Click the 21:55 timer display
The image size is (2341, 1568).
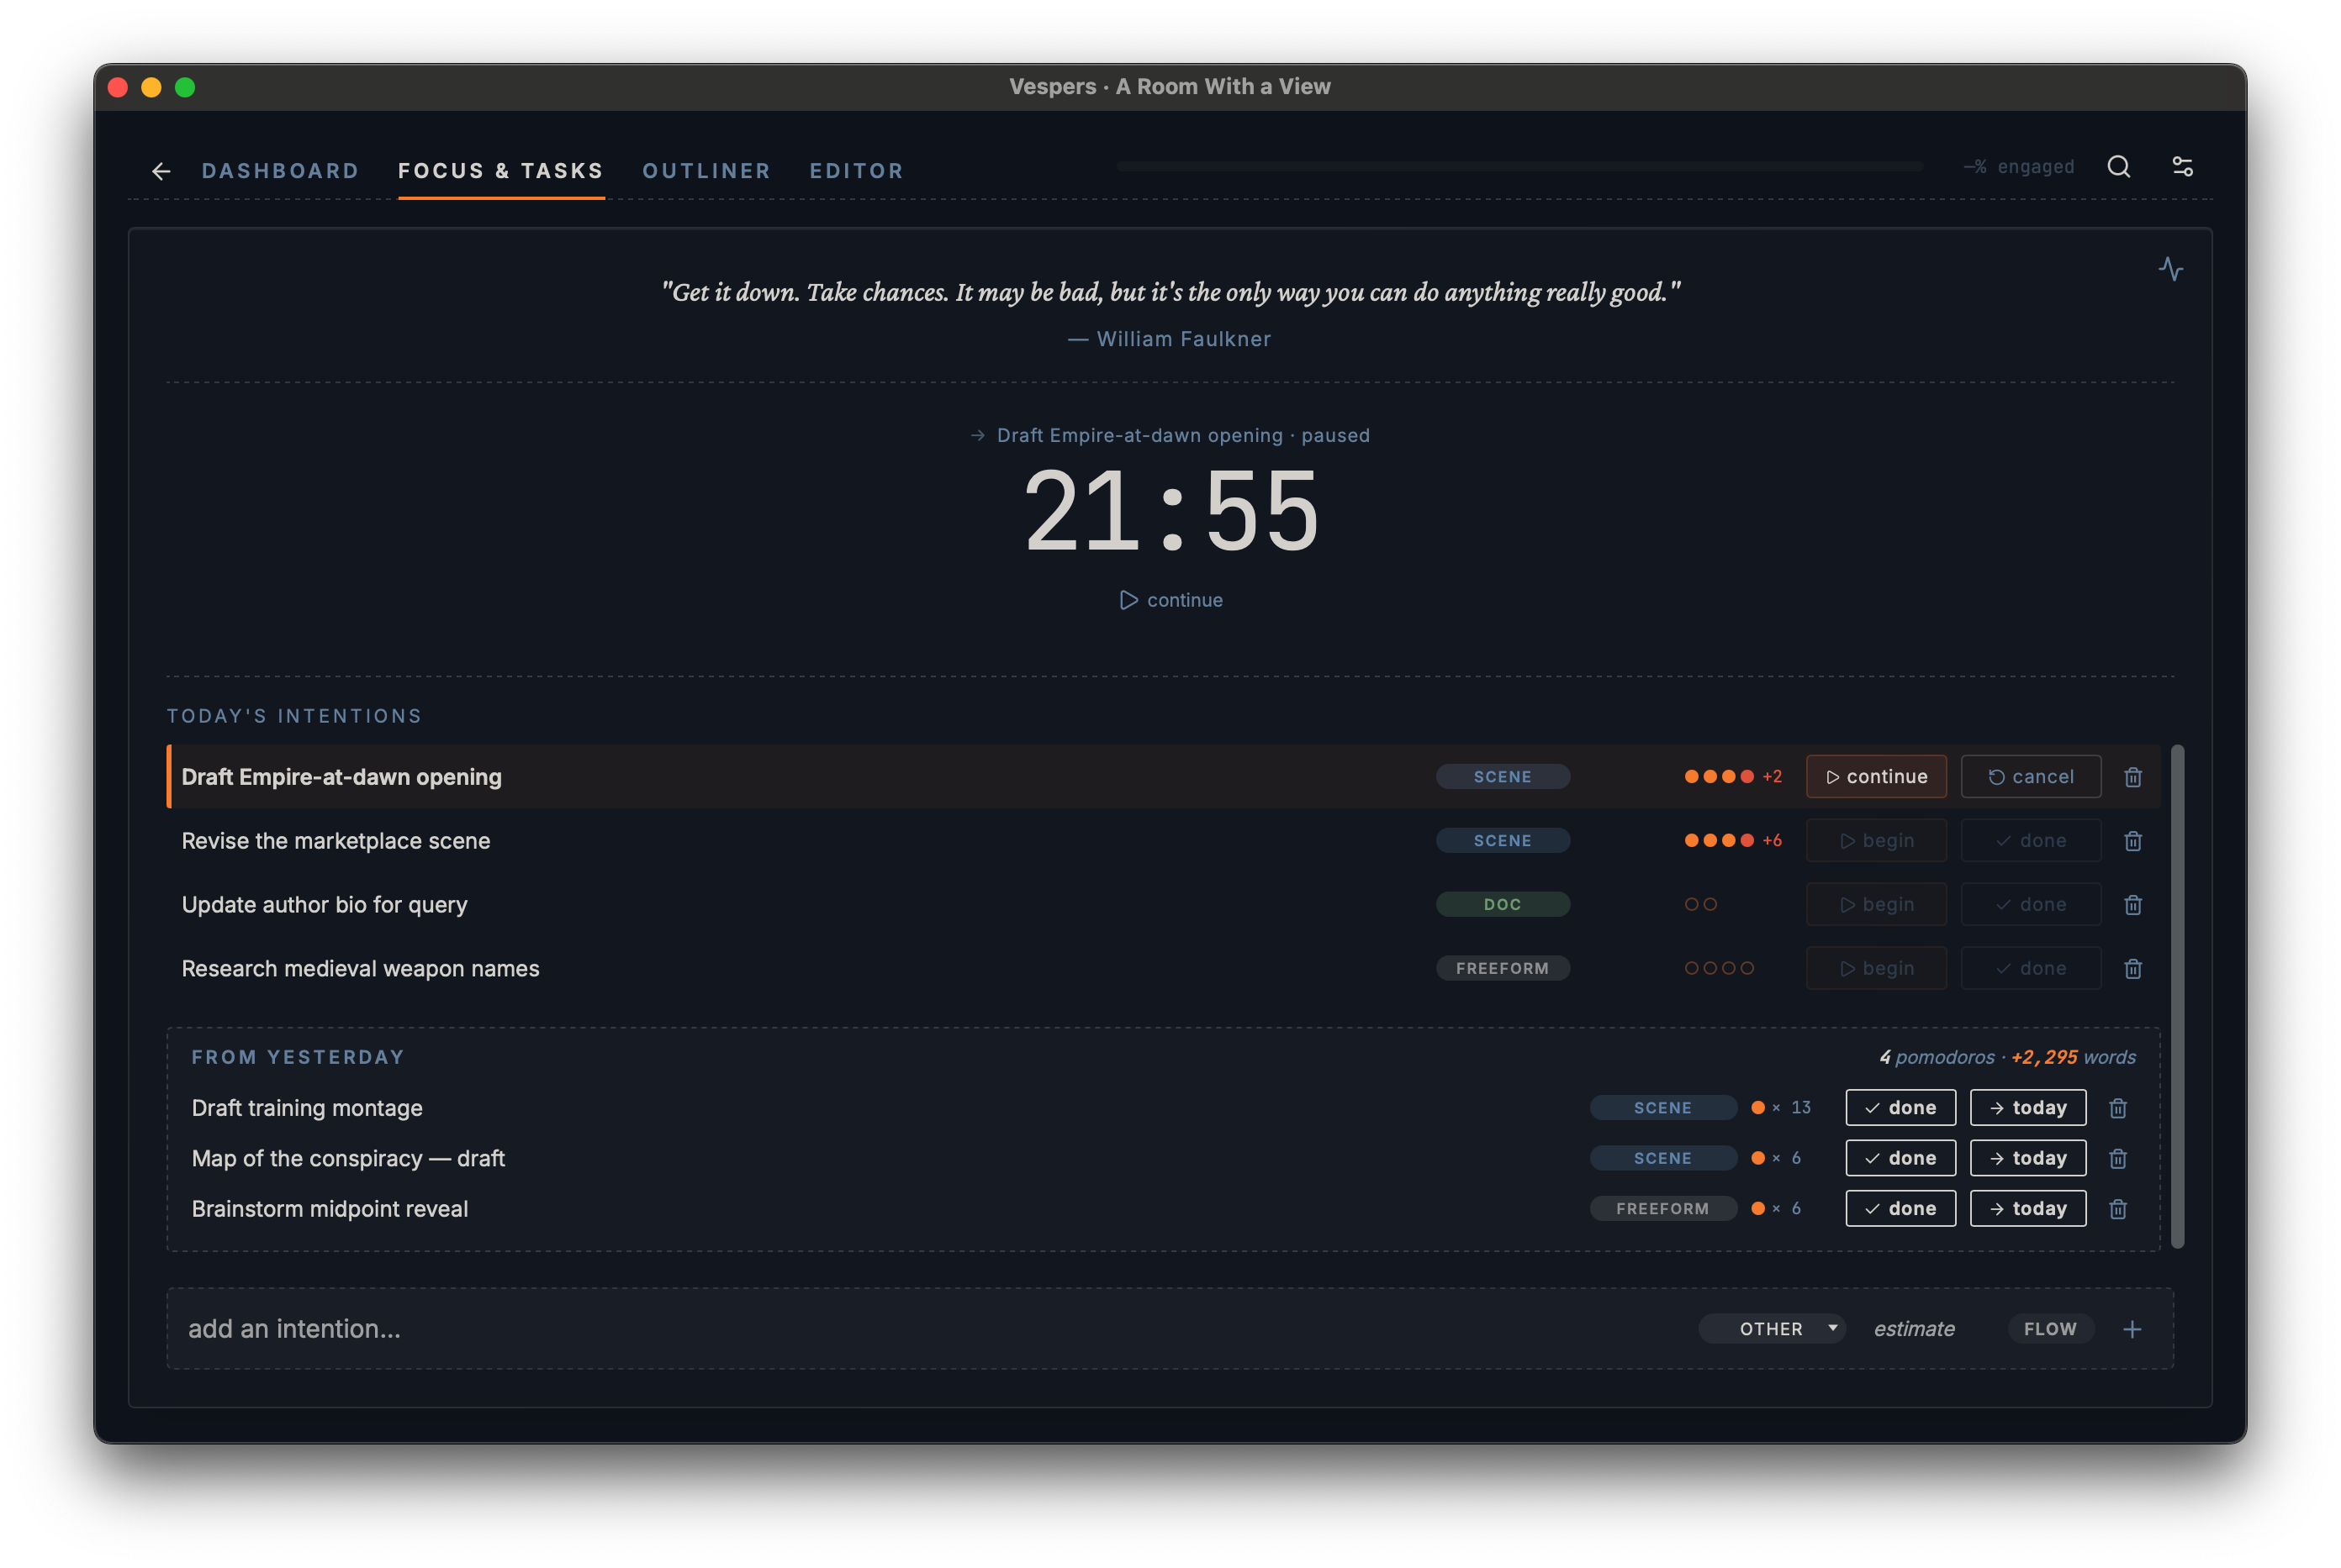click(1170, 512)
